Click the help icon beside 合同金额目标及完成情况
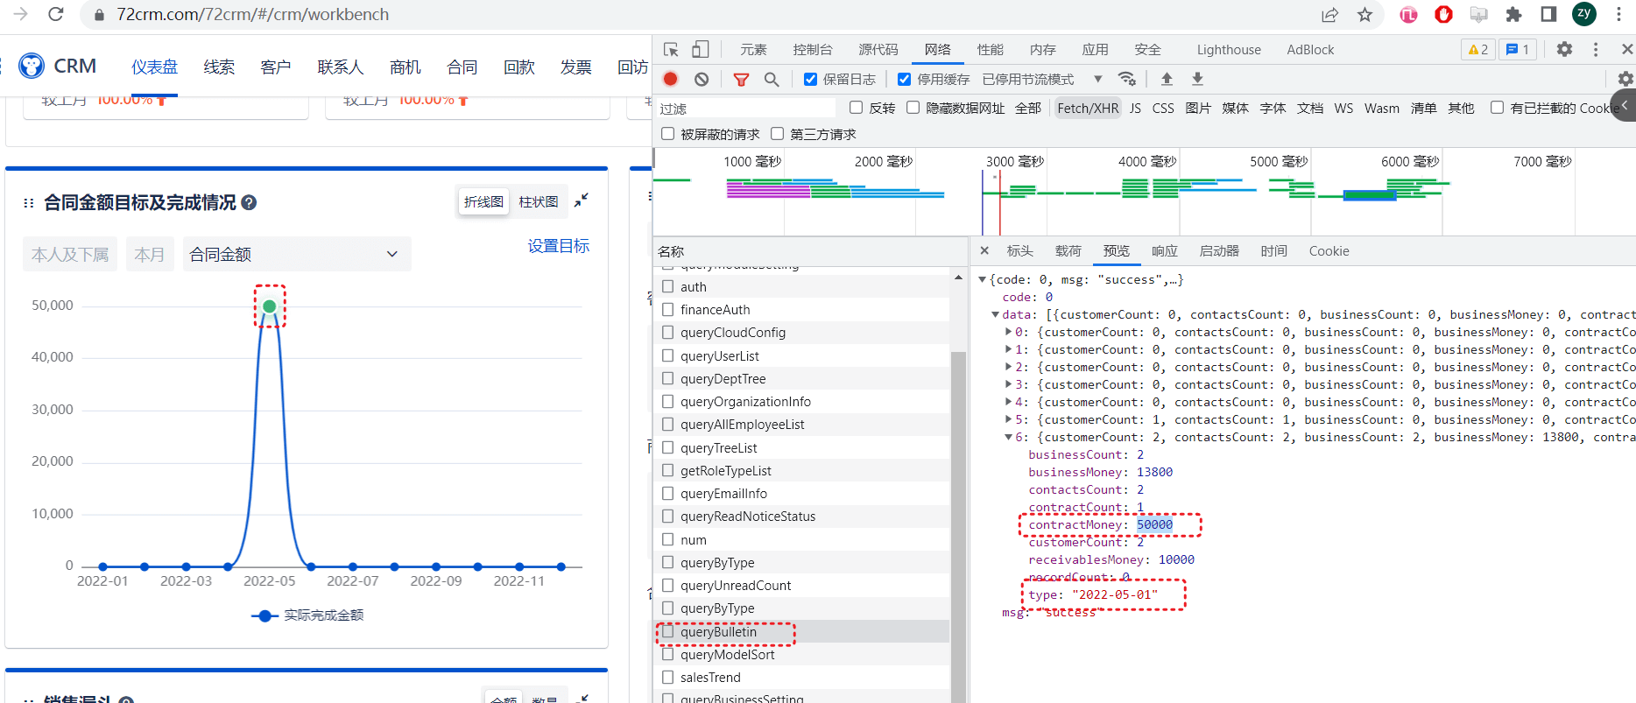Viewport: 1636px width, 703px height. [249, 202]
